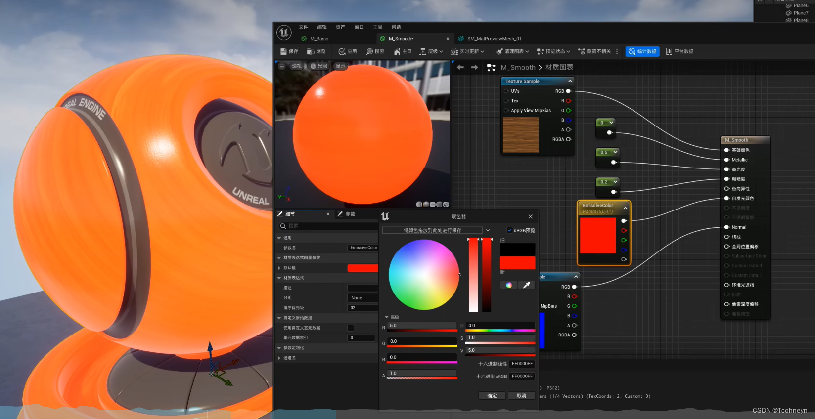Open the 平台数据 platform stats panel
Screen dimensions: 815x419
point(679,51)
